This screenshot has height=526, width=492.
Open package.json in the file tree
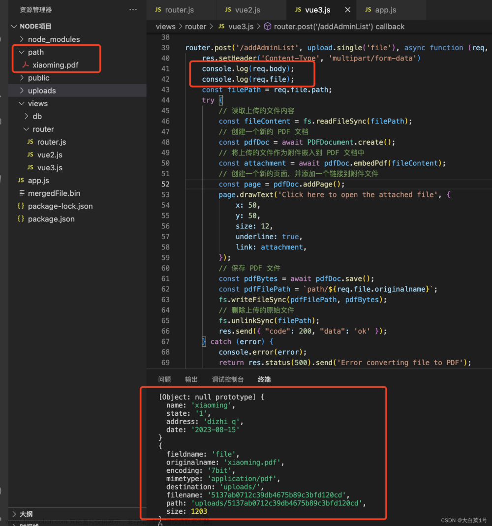(x=51, y=219)
